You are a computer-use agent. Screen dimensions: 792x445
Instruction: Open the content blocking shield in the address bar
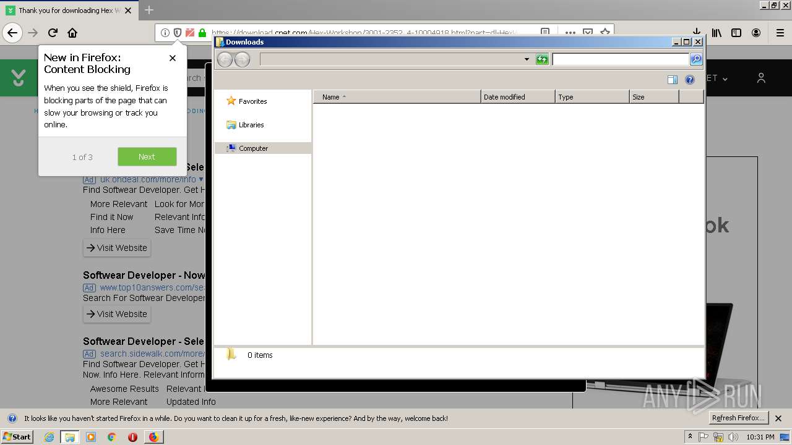click(177, 33)
